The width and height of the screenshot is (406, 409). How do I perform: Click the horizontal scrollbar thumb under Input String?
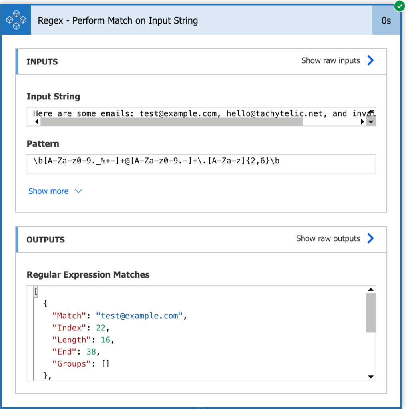(171, 122)
